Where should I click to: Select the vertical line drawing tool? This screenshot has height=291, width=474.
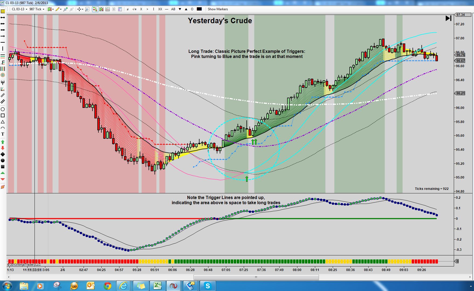point(3,49)
